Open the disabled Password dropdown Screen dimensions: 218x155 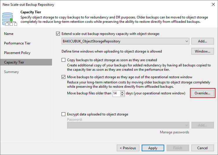(128, 125)
